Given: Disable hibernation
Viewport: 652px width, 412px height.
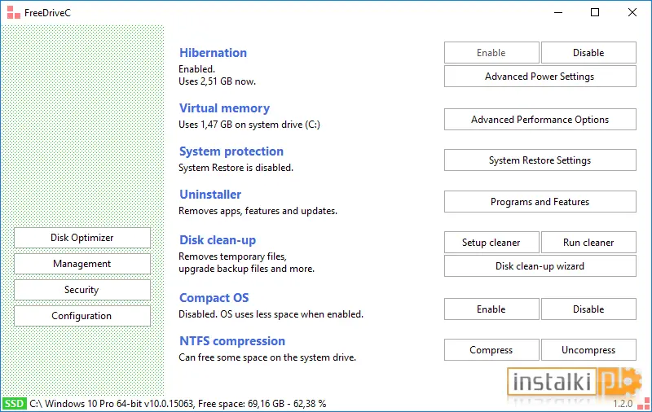Looking at the screenshot, I should [x=588, y=53].
